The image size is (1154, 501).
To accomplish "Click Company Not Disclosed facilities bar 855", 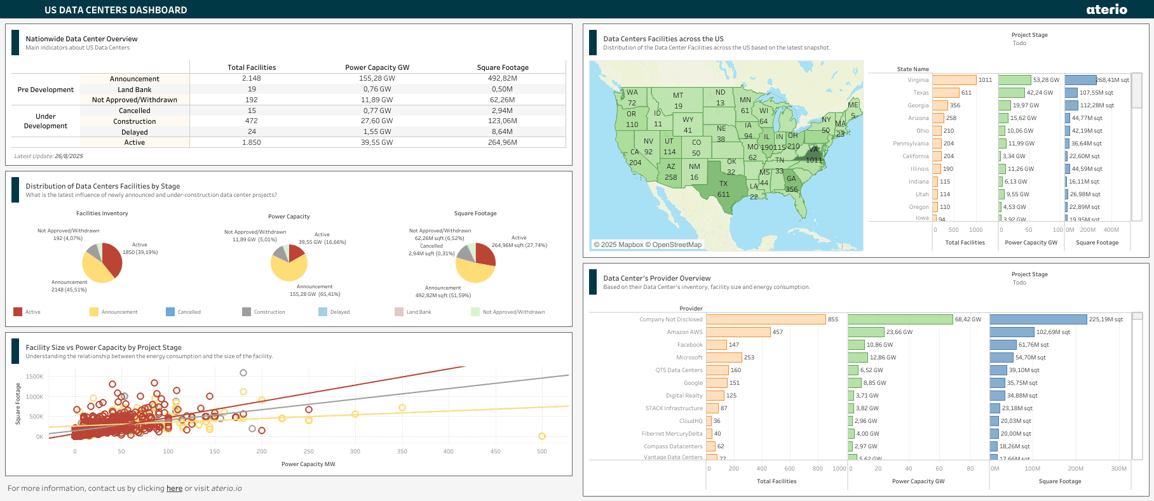I will (x=766, y=319).
